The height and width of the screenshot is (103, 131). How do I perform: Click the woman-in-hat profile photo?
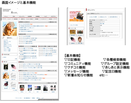click(x=10, y=29)
